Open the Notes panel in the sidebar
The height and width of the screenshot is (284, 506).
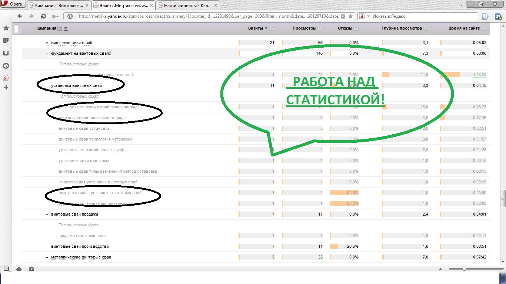coord(6,40)
